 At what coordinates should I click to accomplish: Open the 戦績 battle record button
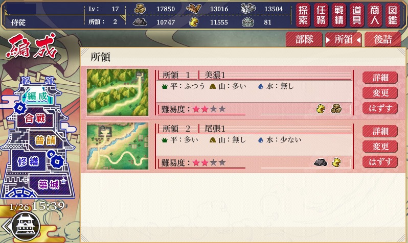[x=339, y=15]
